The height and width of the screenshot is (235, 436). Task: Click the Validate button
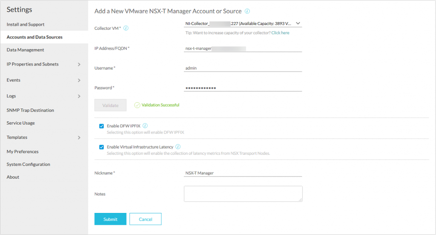pyautogui.click(x=110, y=105)
